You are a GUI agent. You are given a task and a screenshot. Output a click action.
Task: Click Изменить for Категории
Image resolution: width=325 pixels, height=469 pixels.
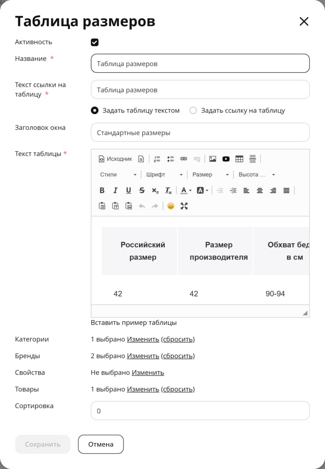(x=143, y=339)
